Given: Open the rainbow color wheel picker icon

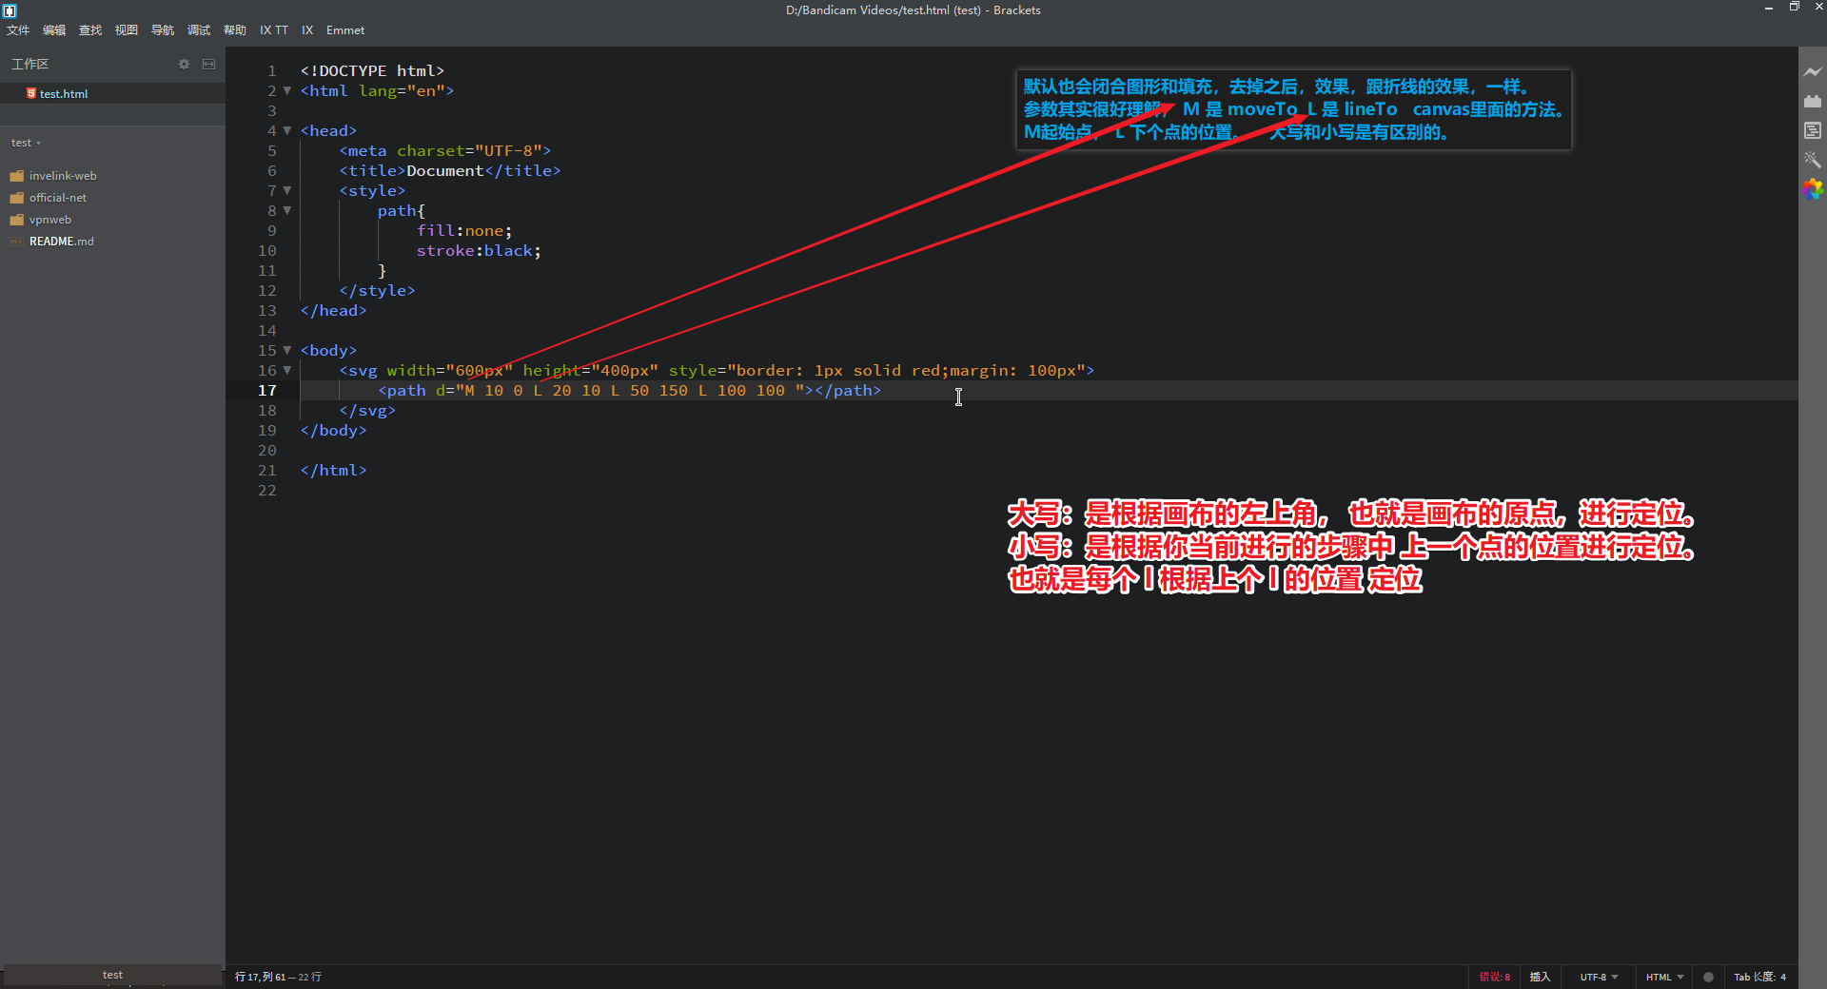Looking at the screenshot, I should tap(1814, 189).
